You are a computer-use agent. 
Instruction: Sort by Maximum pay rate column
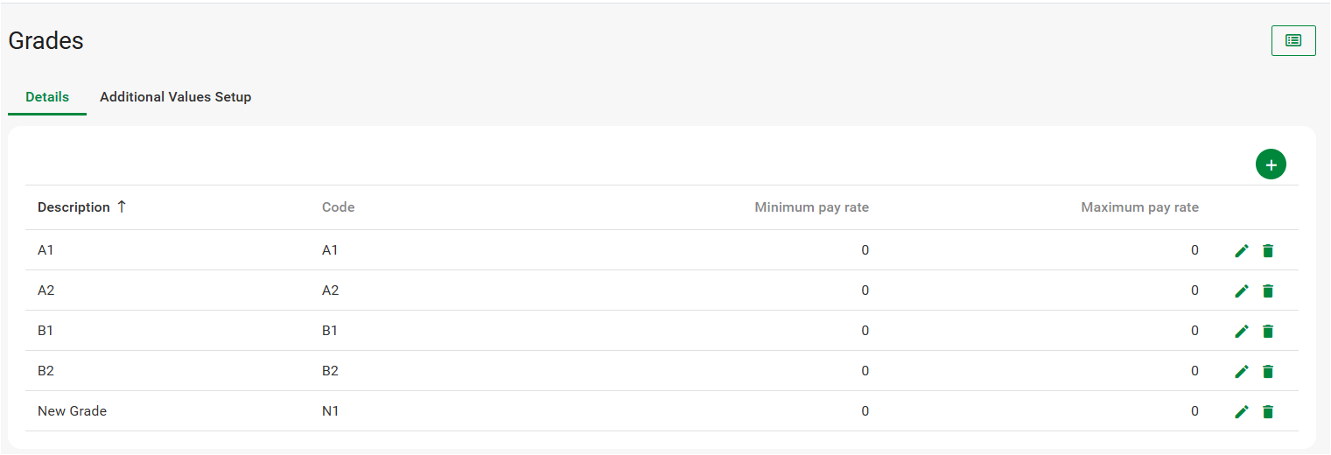(x=1139, y=207)
